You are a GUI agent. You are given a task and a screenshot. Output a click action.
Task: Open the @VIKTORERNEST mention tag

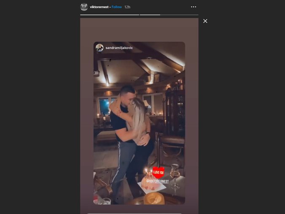(x=158, y=181)
